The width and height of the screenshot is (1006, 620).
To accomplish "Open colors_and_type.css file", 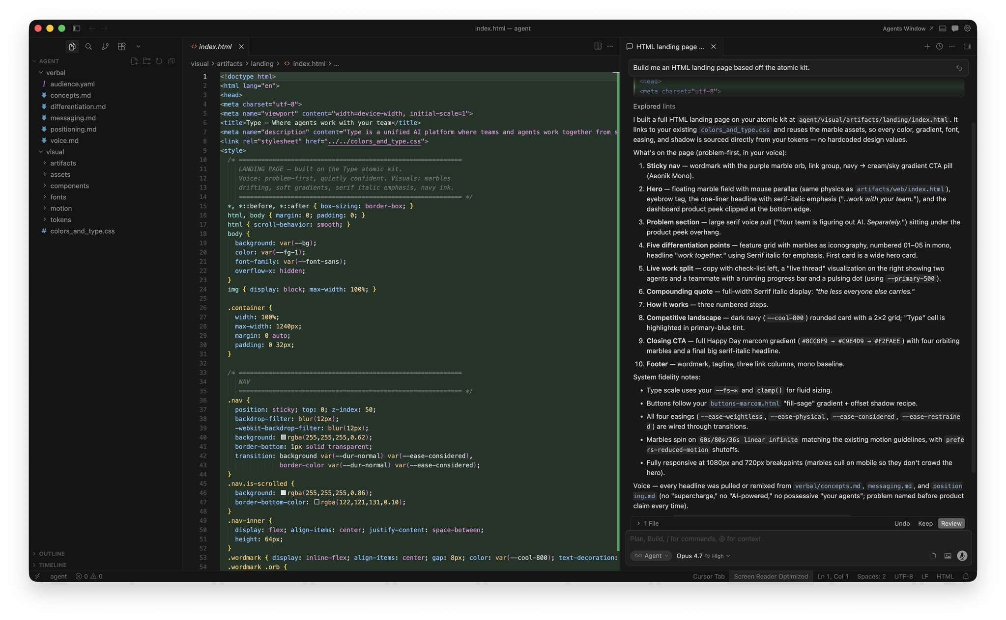I will click(x=82, y=231).
